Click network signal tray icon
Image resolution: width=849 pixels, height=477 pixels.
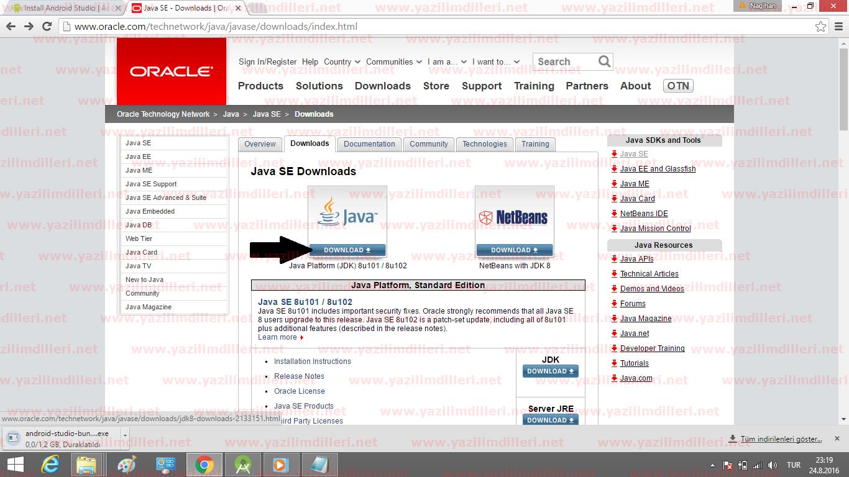coord(758,465)
